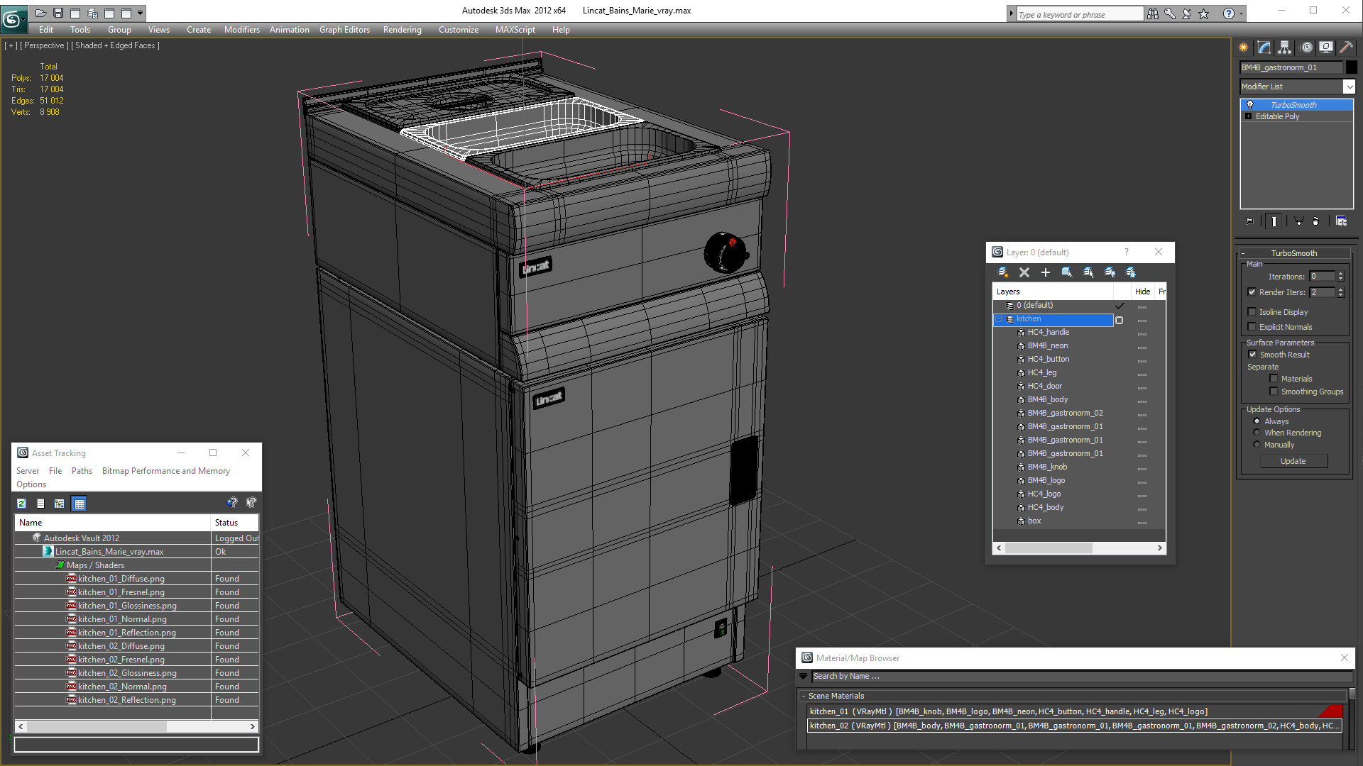
Task: Click the Iterations spinner up arrow
Action: click(1340, 274)
